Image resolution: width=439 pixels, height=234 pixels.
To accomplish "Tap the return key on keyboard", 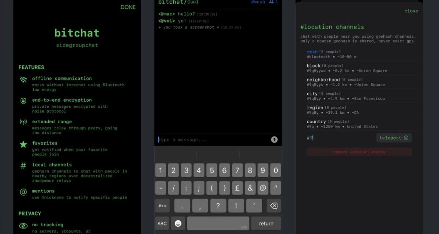I will point(266,223).
